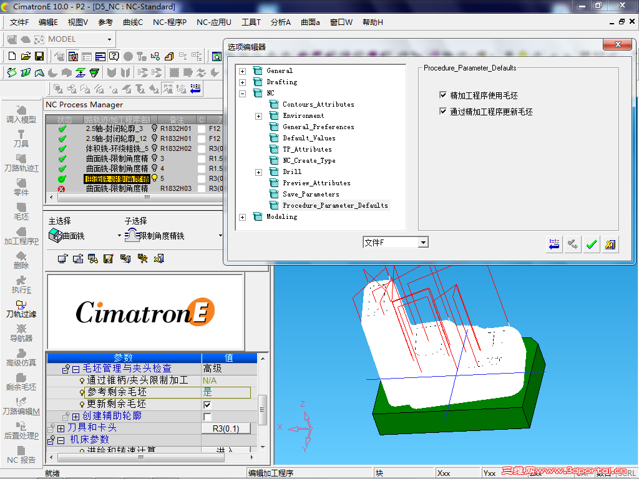Open the 文件F menu
The image size is (639, 479).
click(19, 22)
